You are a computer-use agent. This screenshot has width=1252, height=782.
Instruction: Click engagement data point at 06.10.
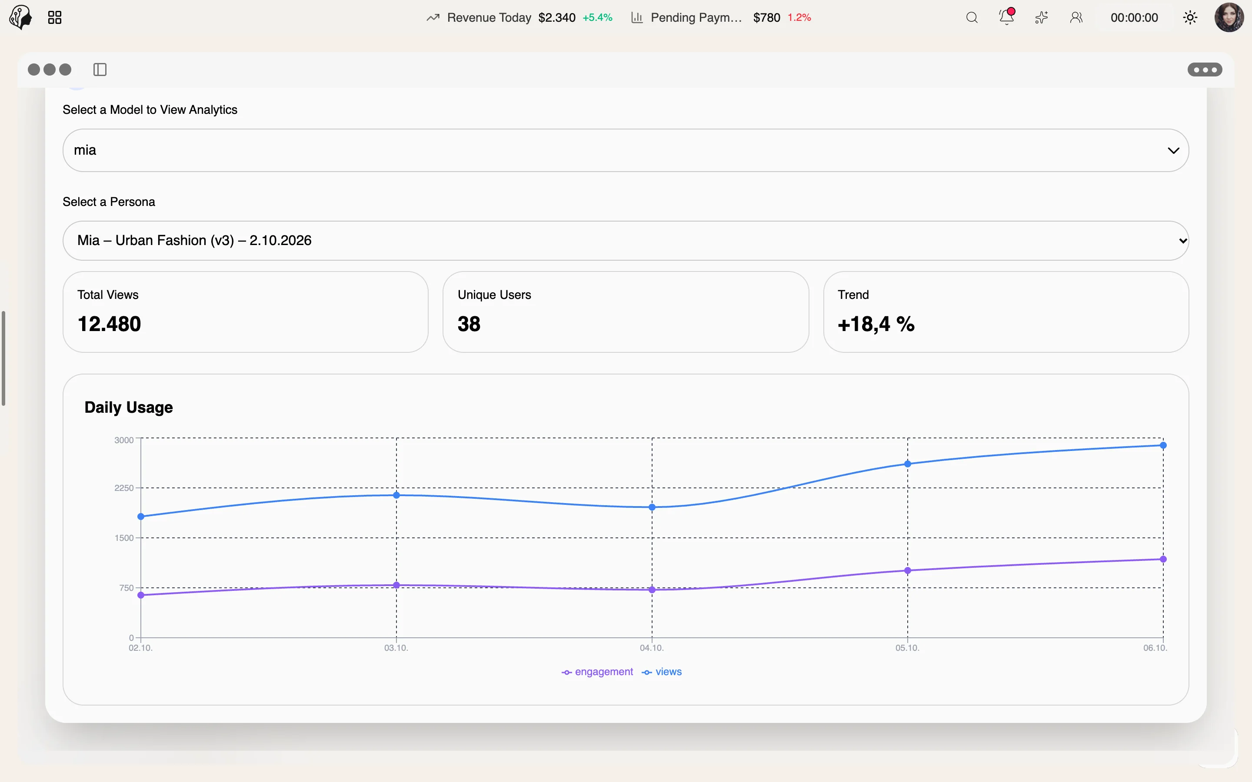1163,559
